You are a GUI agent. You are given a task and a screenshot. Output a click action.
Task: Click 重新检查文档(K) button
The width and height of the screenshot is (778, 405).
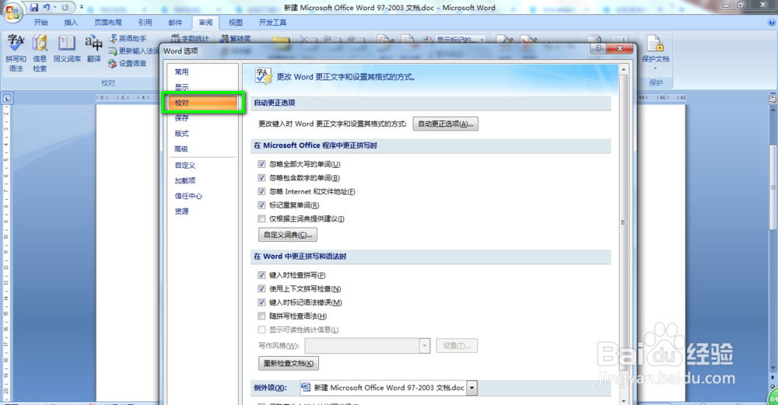click(x=289, y=363)
